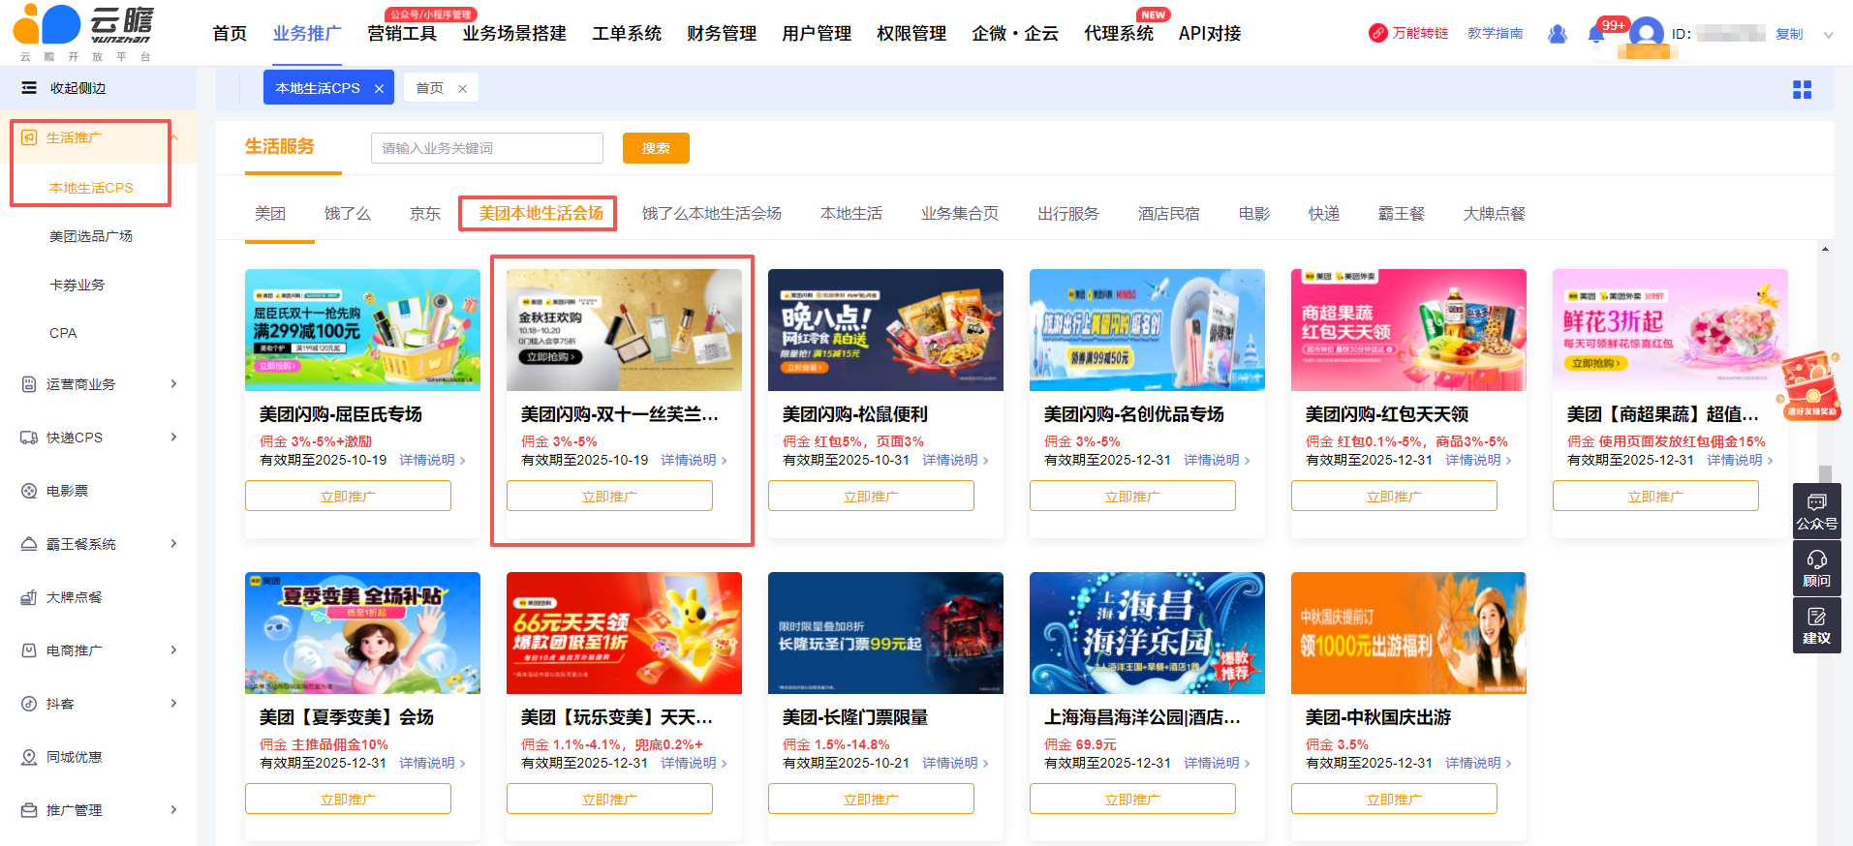Screen dimensions: 1853x846
Task: Close the 首页 page tab
Action: point(462,89)
